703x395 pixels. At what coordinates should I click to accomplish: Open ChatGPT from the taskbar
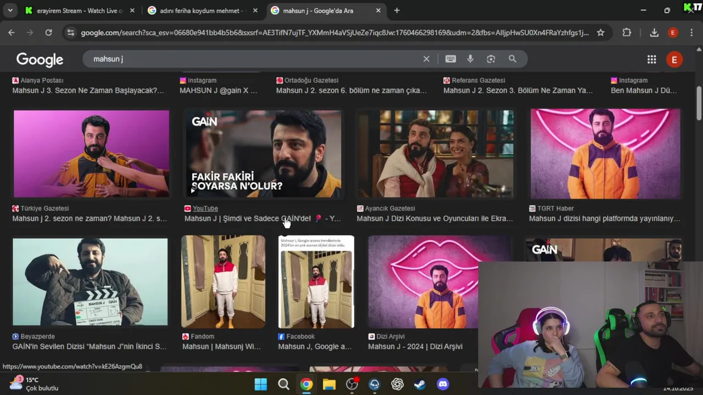tap(397, 384)
